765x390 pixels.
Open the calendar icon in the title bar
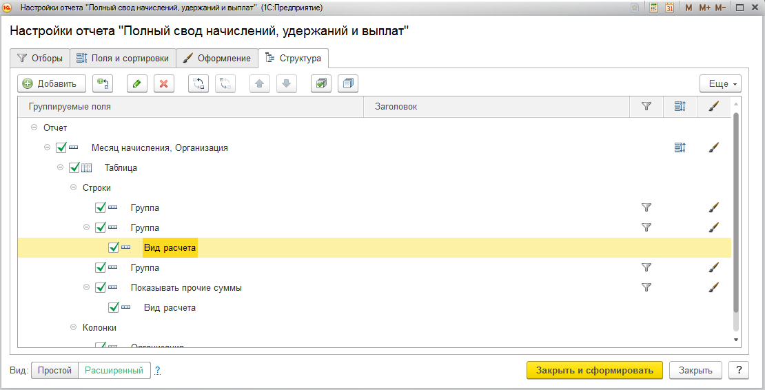coord(670,8)
